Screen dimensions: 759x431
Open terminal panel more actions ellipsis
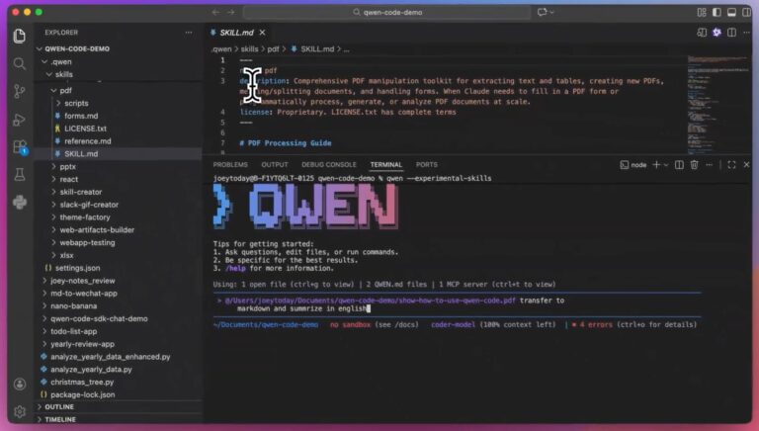(709, 165)
